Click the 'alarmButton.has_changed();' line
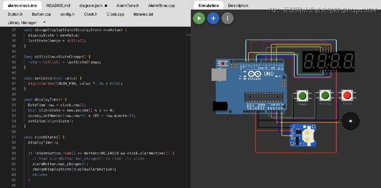 [60, 164]
